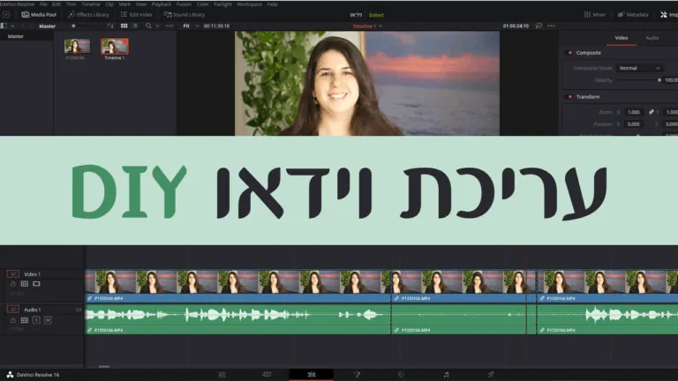Toggle the bin list sidebar panel icon

point(4,26)
